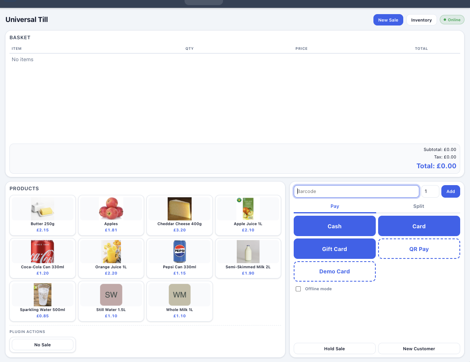470x362 pixels.
Task: Switch to the Pay tab
Action: point(335,206)
